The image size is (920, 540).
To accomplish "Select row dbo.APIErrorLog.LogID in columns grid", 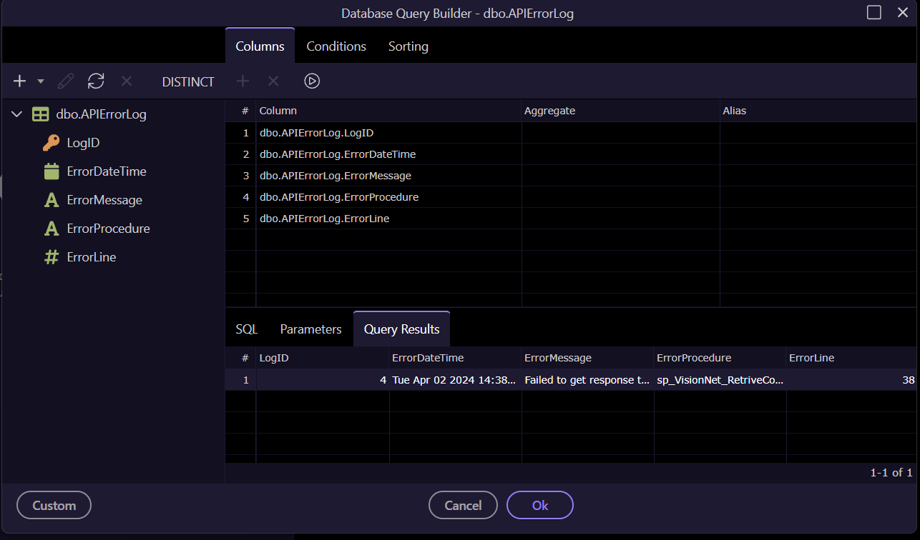I will pyautogui.click(x=572, y=133).
